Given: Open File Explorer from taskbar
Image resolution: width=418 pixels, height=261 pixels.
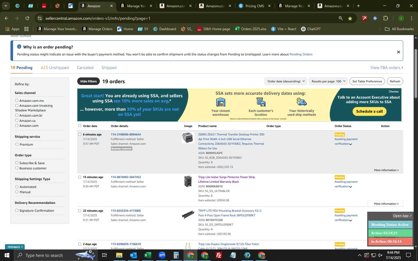Looking at the screenshot, I should pyautogui.click(x=119, y=255).
